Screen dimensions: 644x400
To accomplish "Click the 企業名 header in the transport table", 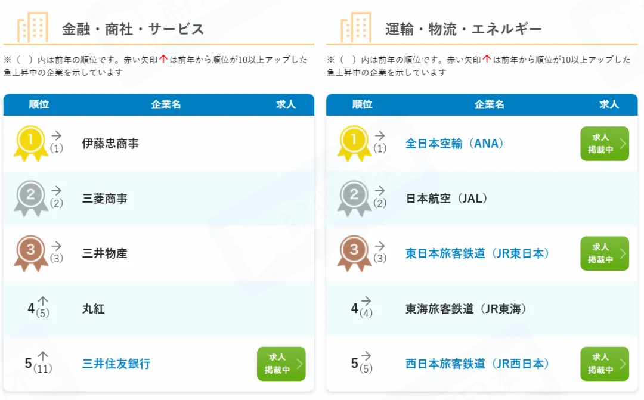I will click(489, 104).
